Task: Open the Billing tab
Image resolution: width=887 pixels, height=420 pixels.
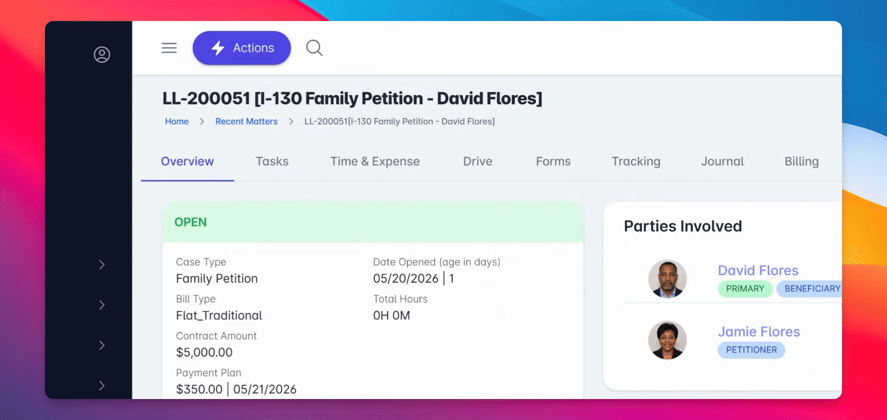Action: 802,162
